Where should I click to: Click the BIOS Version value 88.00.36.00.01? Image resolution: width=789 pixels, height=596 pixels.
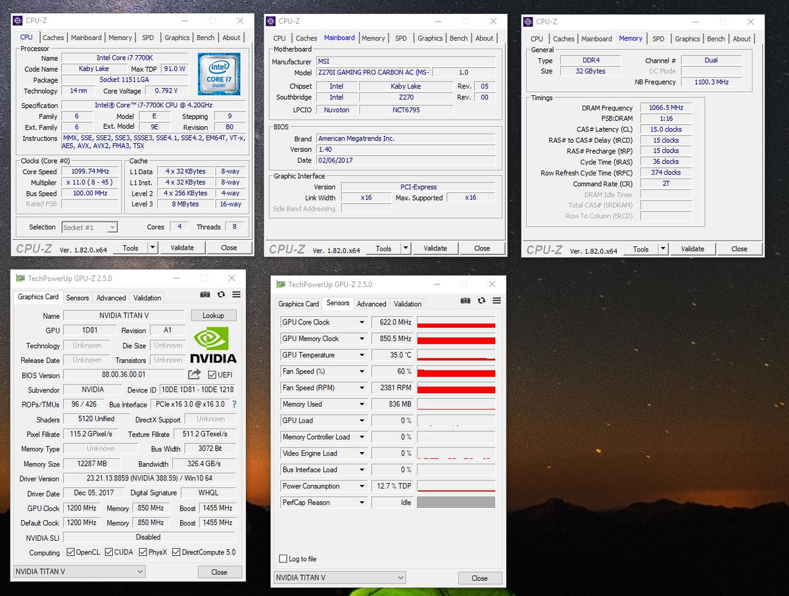point(124,375)
